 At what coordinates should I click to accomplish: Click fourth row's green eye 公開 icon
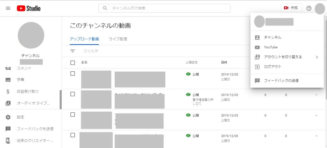coord(188,136)
